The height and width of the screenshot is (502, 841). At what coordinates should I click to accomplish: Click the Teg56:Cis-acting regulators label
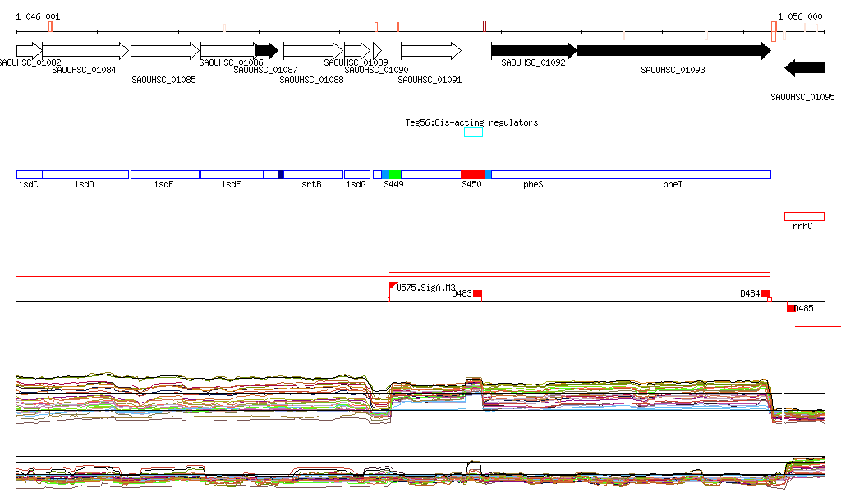[471, 122]
